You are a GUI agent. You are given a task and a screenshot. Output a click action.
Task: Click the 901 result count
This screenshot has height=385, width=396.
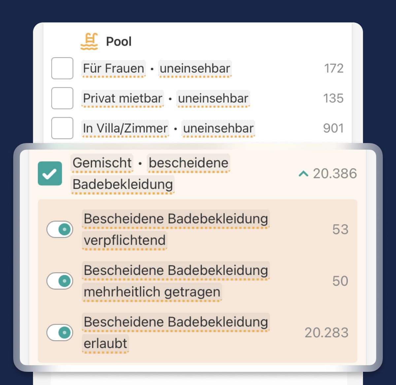pos(333,128)
